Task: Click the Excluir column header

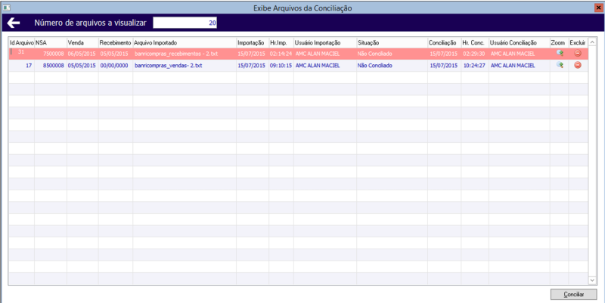Action: pos(578,42)
